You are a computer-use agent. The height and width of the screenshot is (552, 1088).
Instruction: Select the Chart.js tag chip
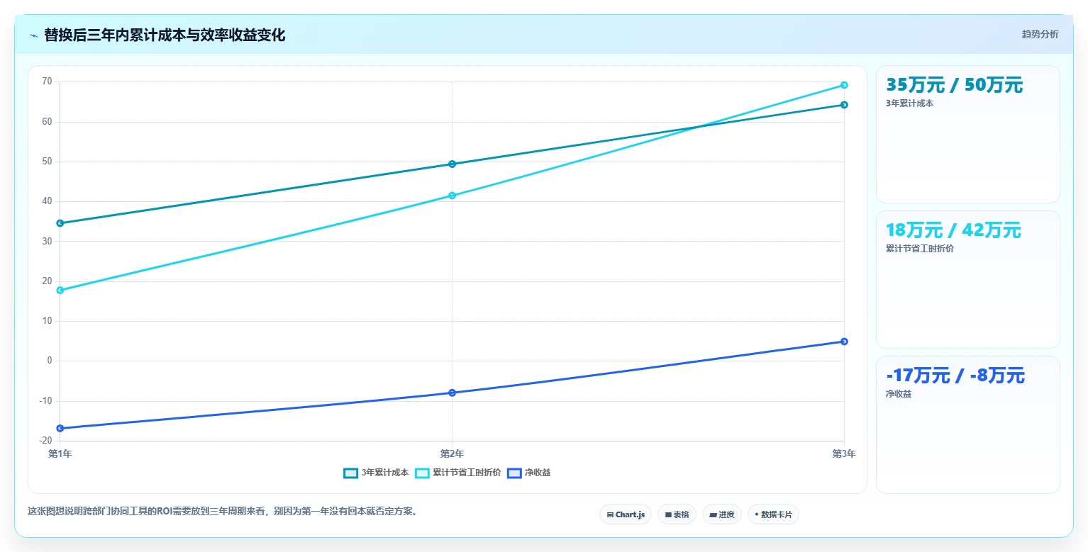(626, 514)
